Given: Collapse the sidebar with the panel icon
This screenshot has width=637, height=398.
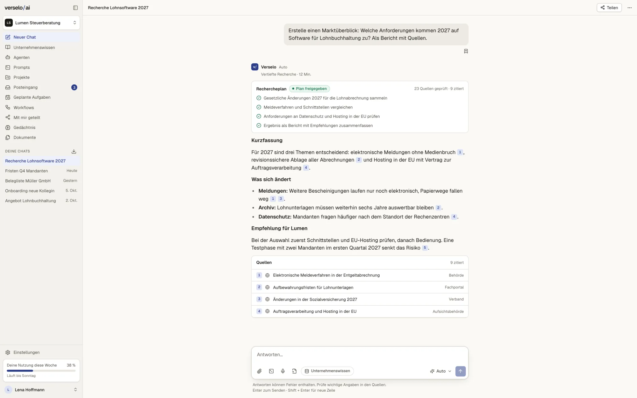Looking at the screenshot, I should click(x=75, y=8).
